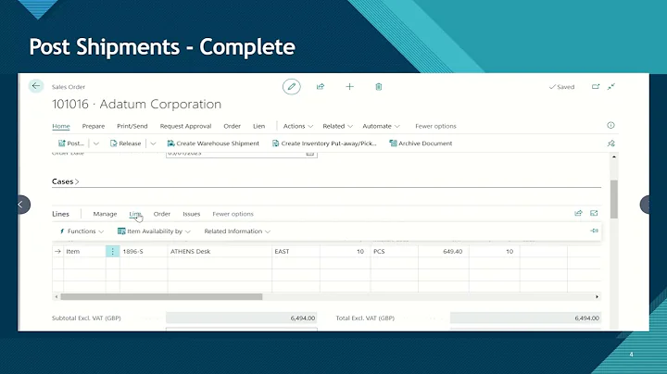667x374 pixels.
Task: Create a new order with plus icon
Action: [x=349, y=87]
